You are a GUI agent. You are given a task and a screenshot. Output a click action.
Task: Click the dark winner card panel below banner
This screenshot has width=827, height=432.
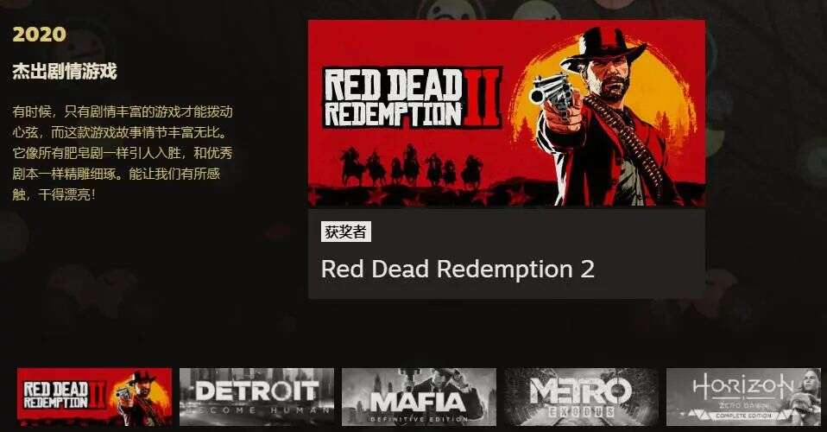click(x=507, y=253)
